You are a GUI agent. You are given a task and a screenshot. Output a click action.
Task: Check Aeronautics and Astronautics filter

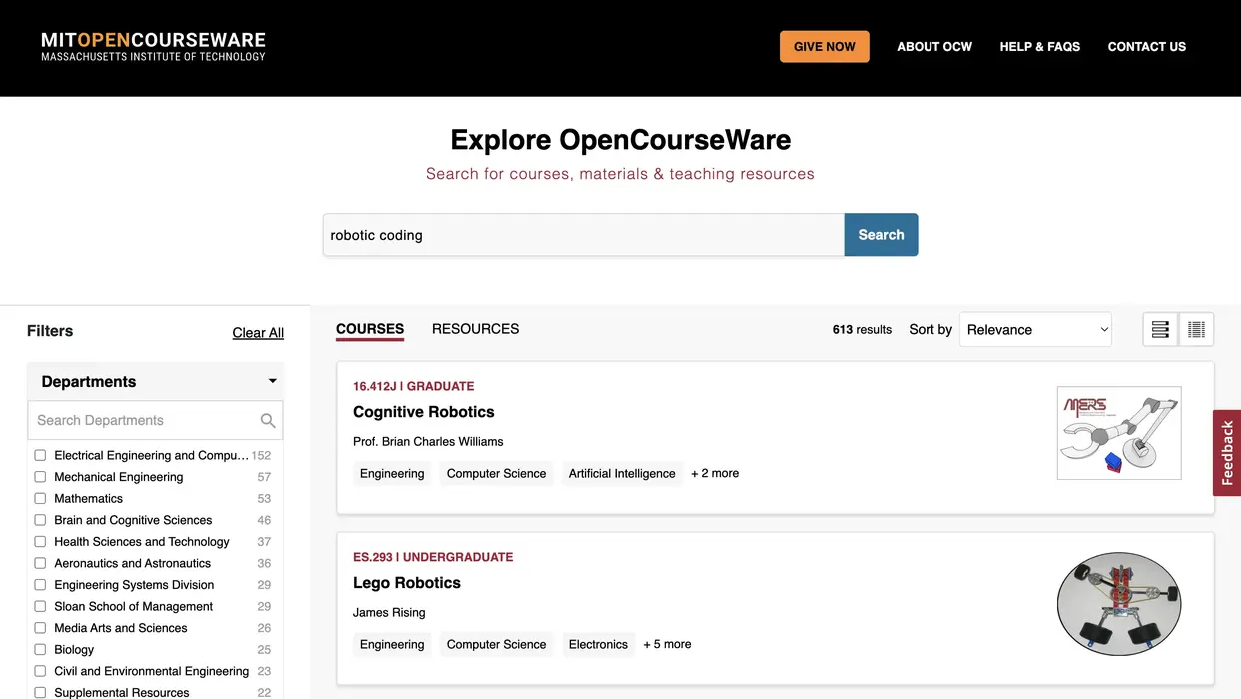(40, 563)
